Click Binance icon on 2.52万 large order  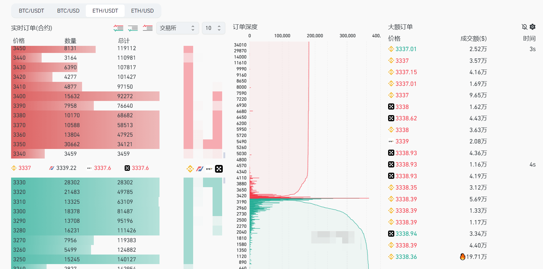coord(391,49)
